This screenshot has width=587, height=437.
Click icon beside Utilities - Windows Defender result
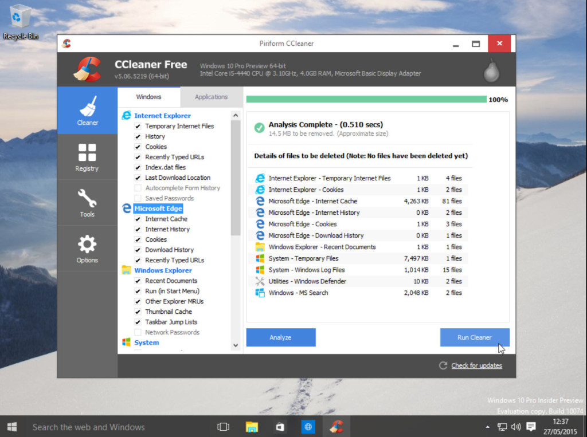[260, 281]
